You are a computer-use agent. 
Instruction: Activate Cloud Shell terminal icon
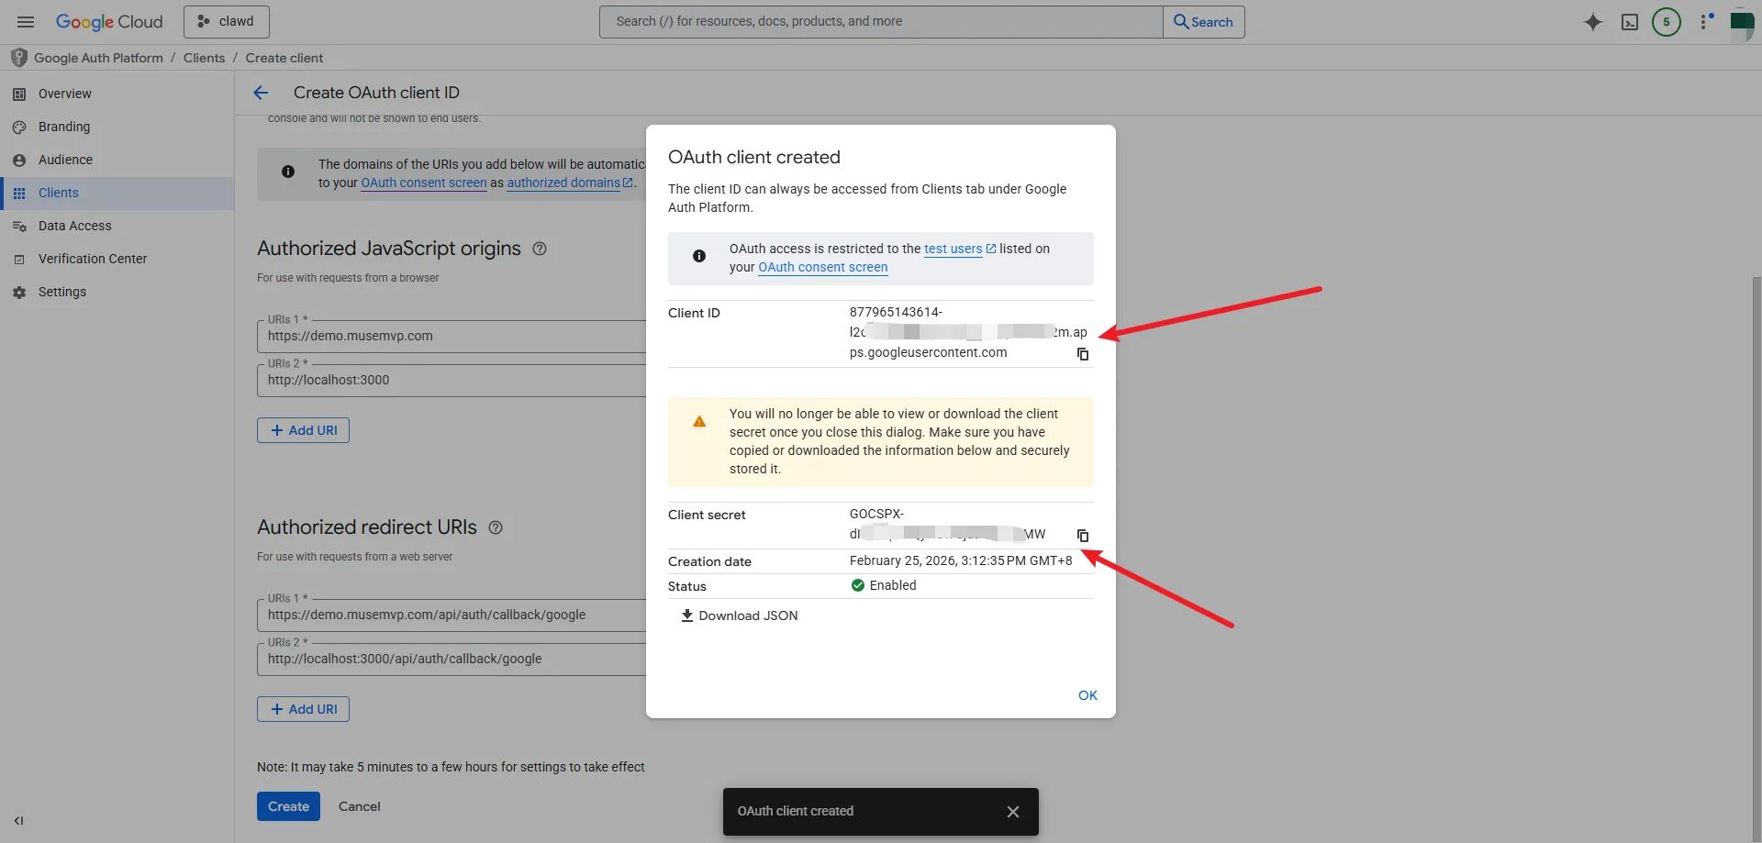(x=1630, y=22)
